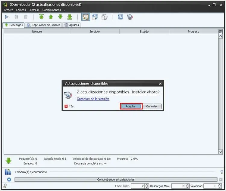Sort by Progreso column header
The height and width of the screenshot is (191, 226).
[193, 32]
